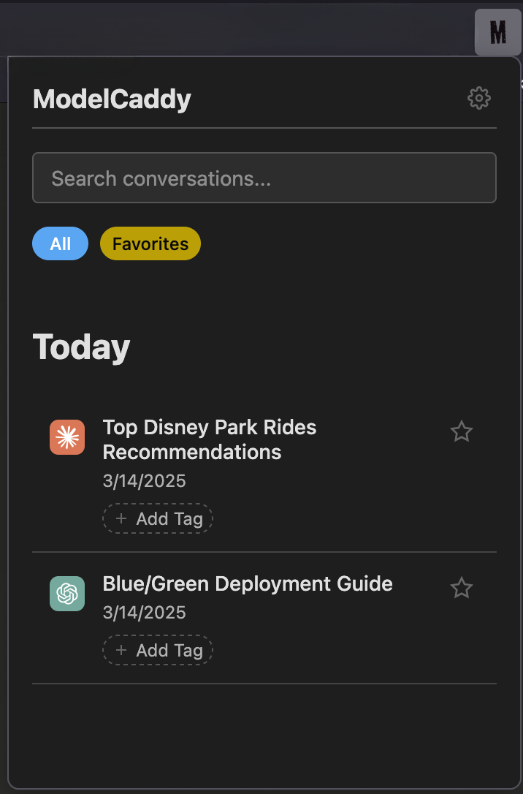Screen dimensions: 523x794
Task: Click the ModelCaddy extension icon in the toolbar
Action: [497, 32]
